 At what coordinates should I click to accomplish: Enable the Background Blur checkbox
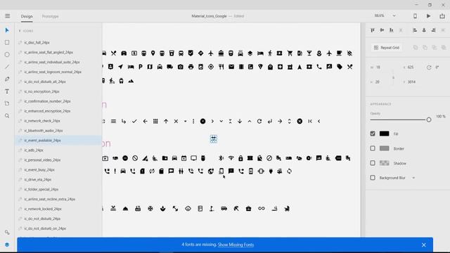click(373, 178)
